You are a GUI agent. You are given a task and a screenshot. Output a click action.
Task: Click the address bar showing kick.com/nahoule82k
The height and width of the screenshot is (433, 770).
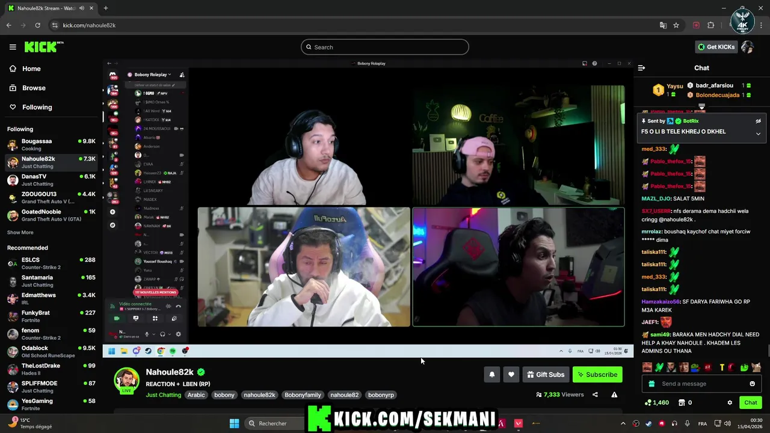[x=355, y=25]
